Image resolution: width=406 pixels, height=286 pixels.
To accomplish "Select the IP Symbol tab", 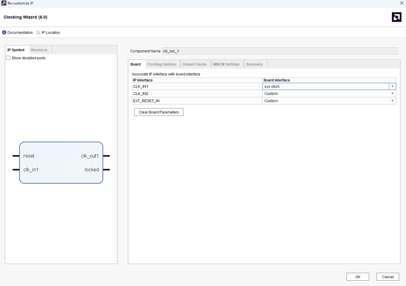I will pyautogui.click(x=16, y=50).
